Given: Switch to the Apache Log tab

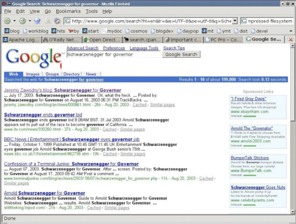Looking at the screenshot, I should coord(21,40).
